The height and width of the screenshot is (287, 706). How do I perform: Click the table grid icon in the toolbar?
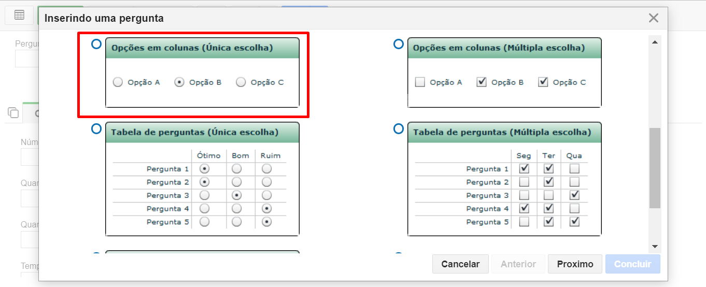pyautogui.click(x=19, y=15)
